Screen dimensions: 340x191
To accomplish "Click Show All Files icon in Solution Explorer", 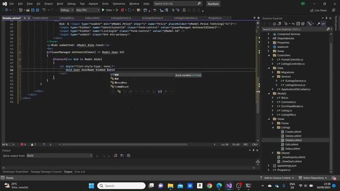I will point(303,23).
